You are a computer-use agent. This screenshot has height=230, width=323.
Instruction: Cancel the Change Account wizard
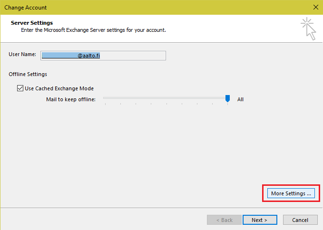(x=300, y=220)
